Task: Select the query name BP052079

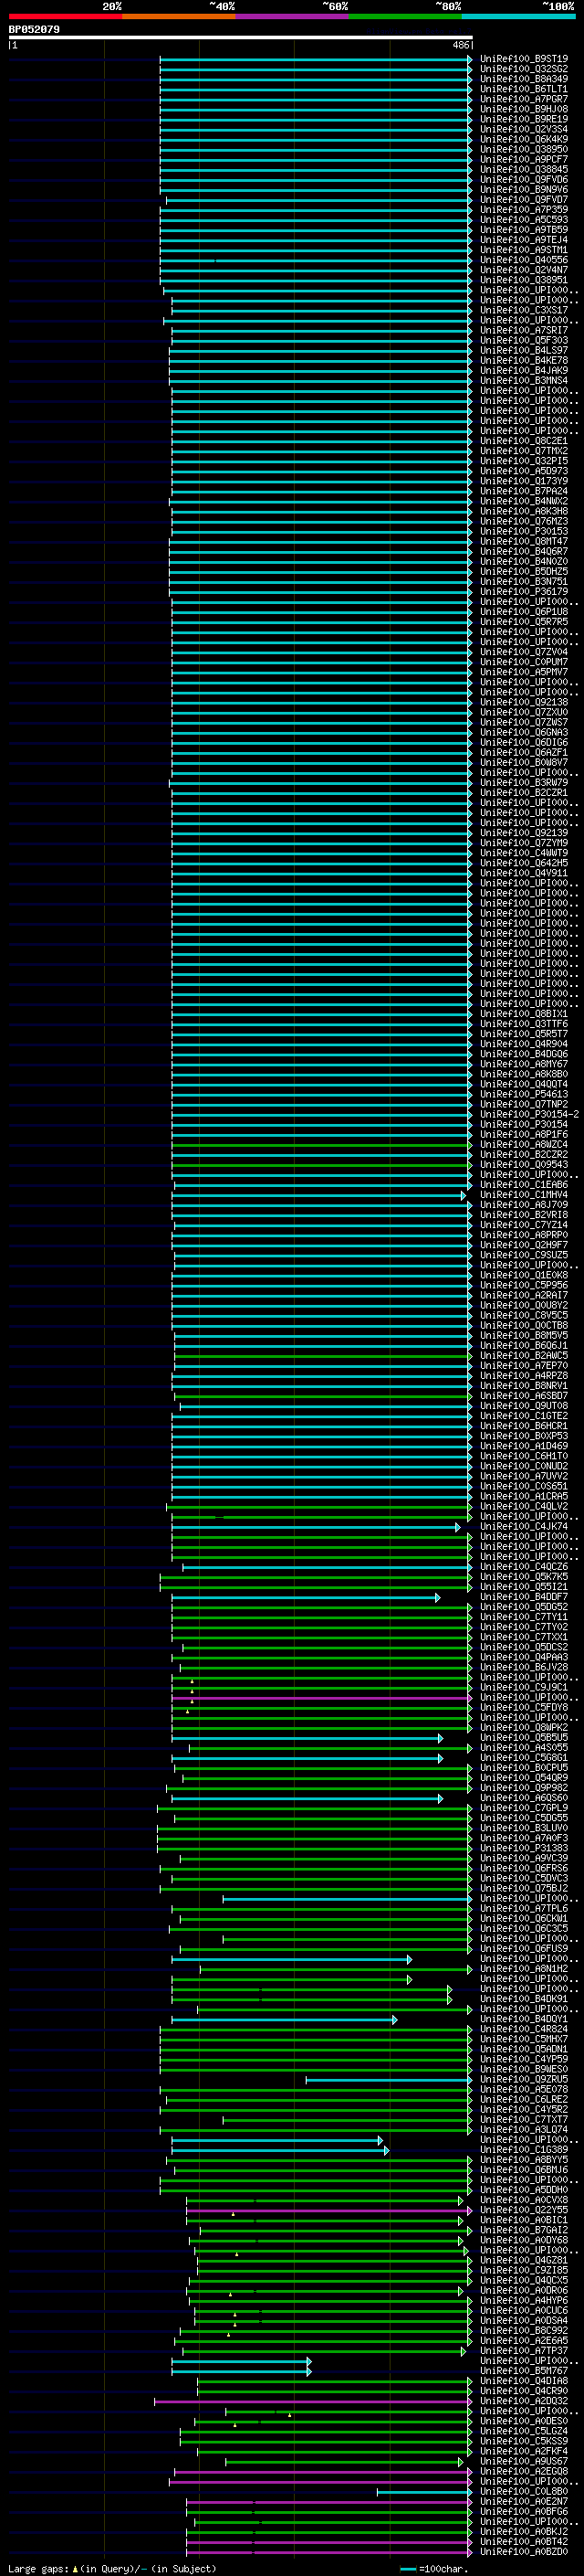Action: [x=34, y=29]
